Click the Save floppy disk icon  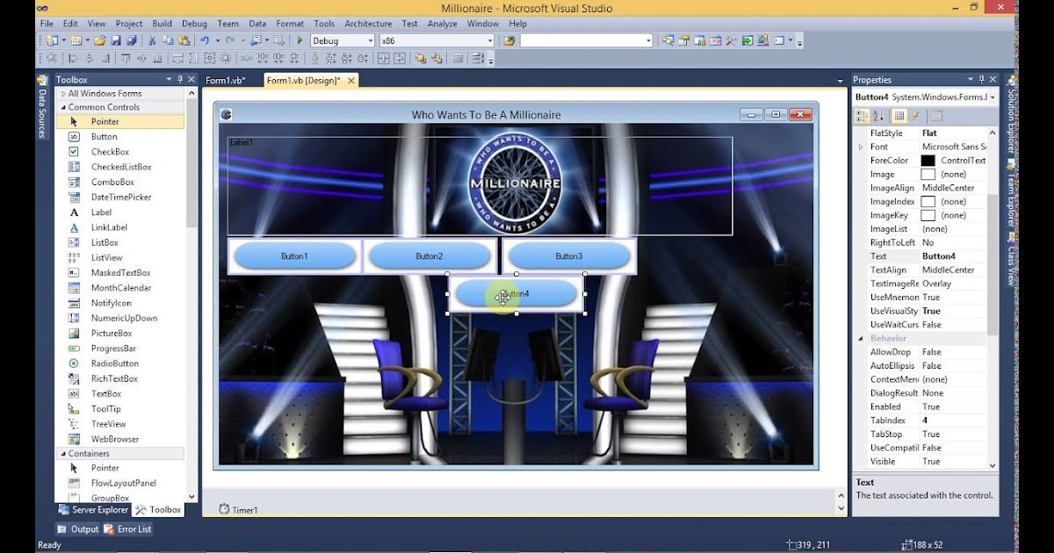(x=116, y=40)
